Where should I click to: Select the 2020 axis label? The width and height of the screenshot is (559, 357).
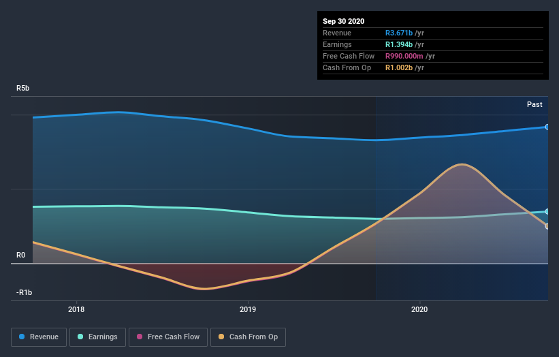[x=419, y=309]
